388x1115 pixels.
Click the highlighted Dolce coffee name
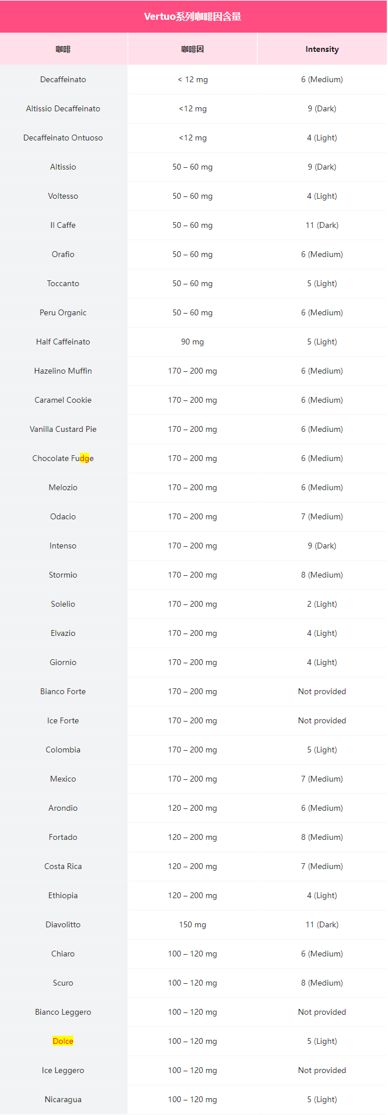(x=63, y=1041)
